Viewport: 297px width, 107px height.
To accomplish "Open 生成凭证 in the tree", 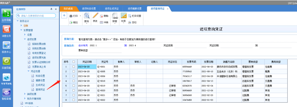I will click(x=40, y=85).
